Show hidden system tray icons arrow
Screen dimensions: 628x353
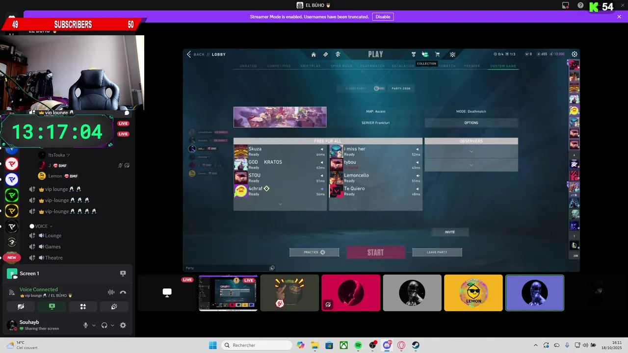click(535, 345)
